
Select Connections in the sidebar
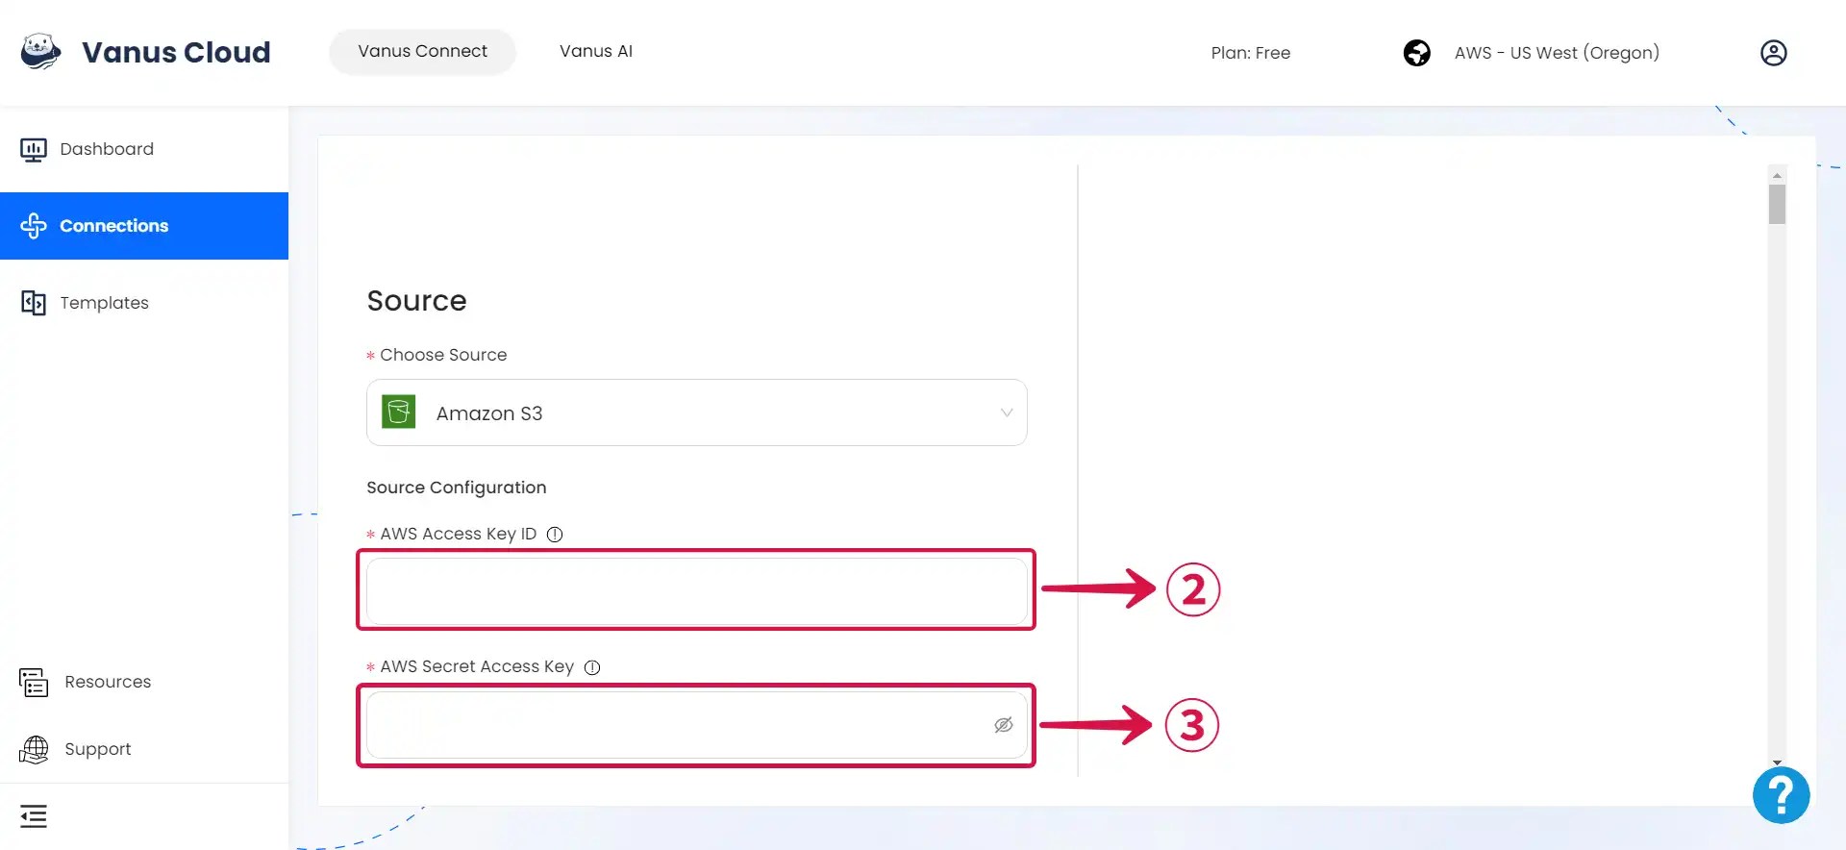(x=144, y=226)
